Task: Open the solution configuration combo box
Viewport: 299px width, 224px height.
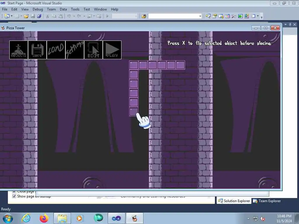Action: (x=125, y=16)
